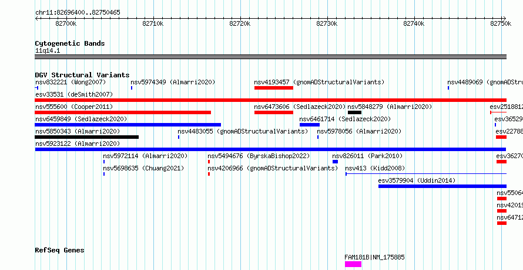Click the blue nsv6461714 (Sedlazeck2020) bar
The height and width of the screenshot is (270, 523).
[x=310, y=125]
